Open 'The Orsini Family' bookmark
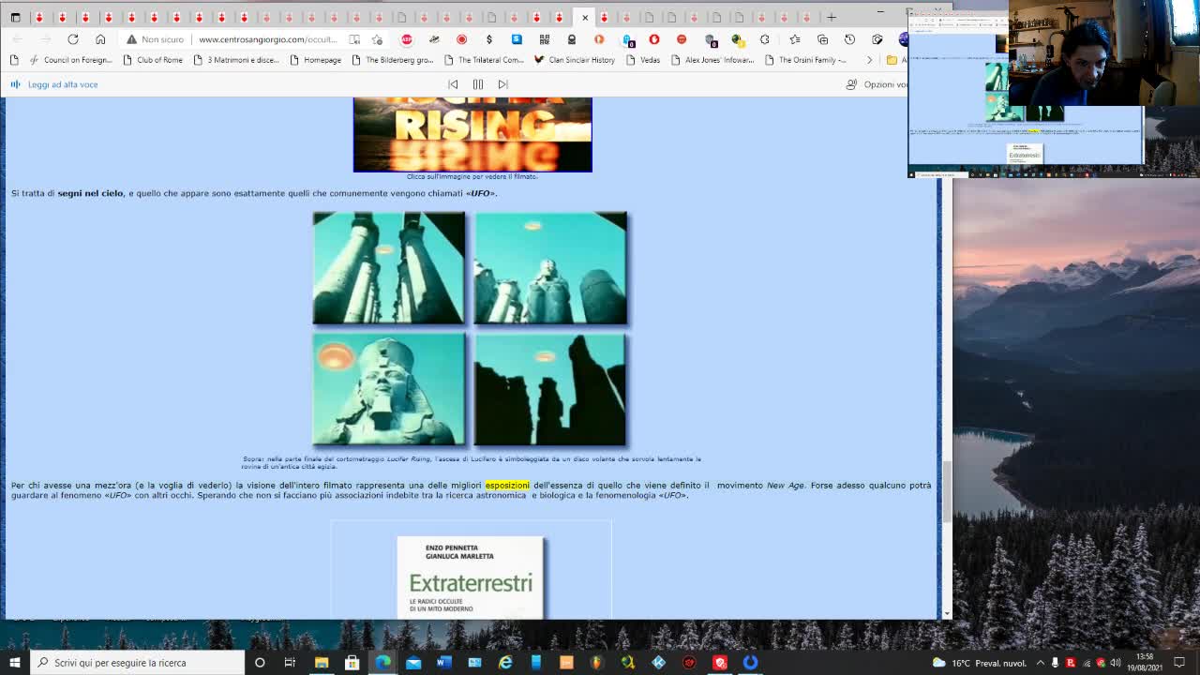 [805, 60]
